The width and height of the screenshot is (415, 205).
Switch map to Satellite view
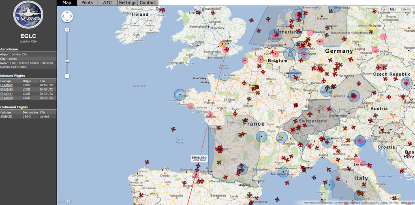point(405,9)
